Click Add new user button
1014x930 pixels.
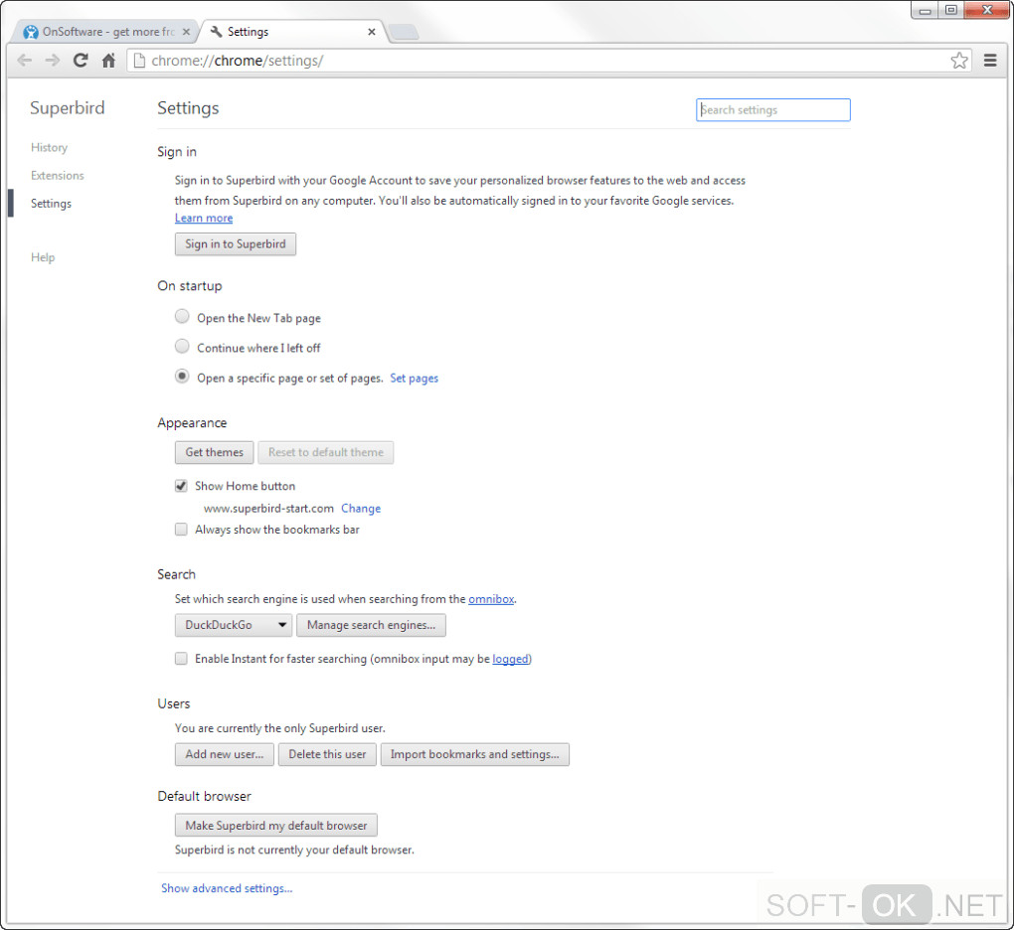[x=225, y=754]
